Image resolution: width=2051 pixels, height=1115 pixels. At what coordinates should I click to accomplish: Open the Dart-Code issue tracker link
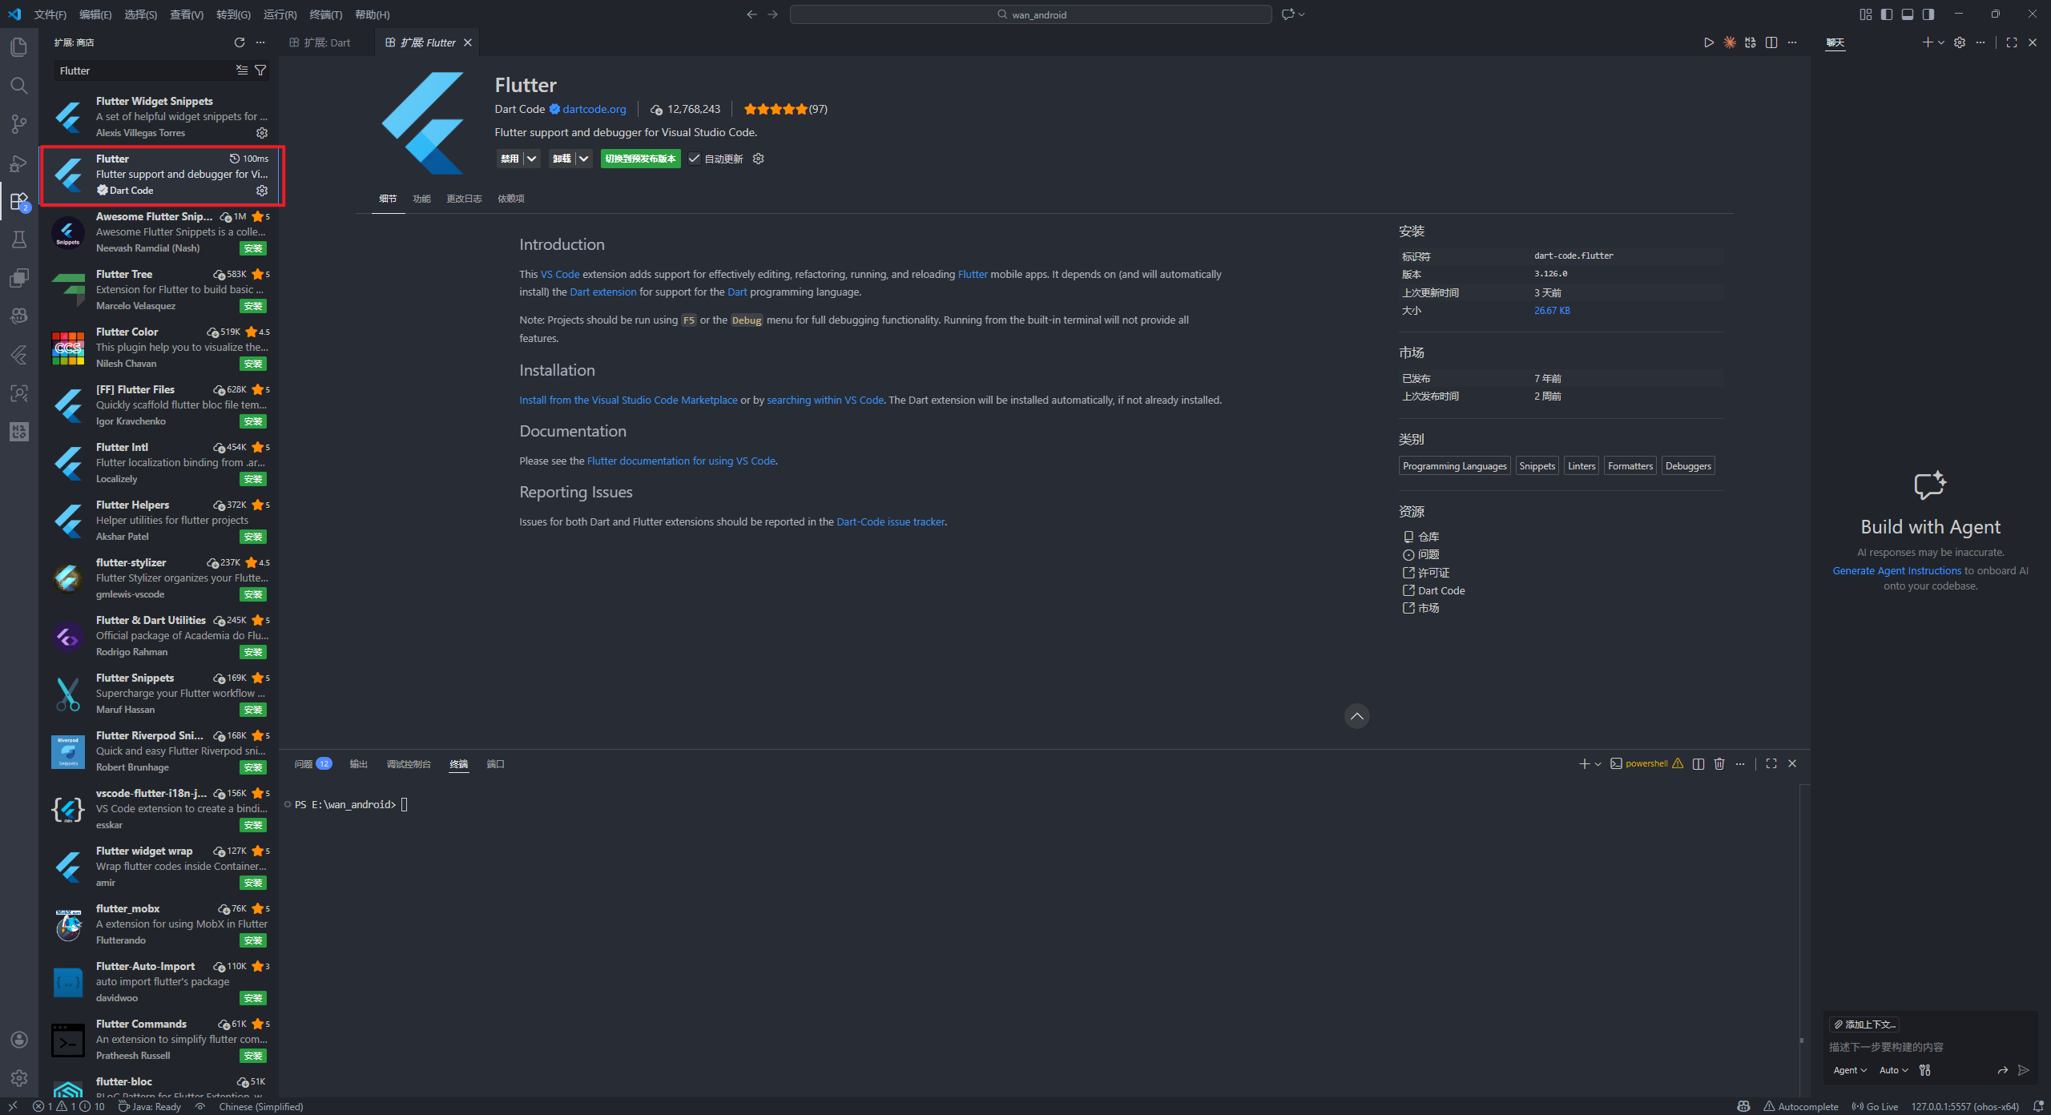pyautogui.click(x=890, y=521)
